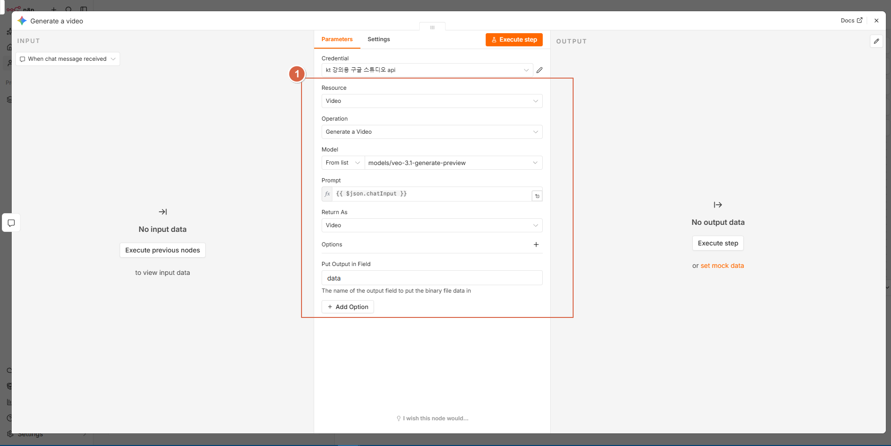891x446 pixels.
Task: Open the Operation dropdown
Action: coord(432,132)
